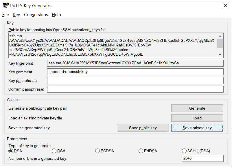Click Load to open an existing key
This screenshot has height=167, width=232.
click(x=197, y=118)
